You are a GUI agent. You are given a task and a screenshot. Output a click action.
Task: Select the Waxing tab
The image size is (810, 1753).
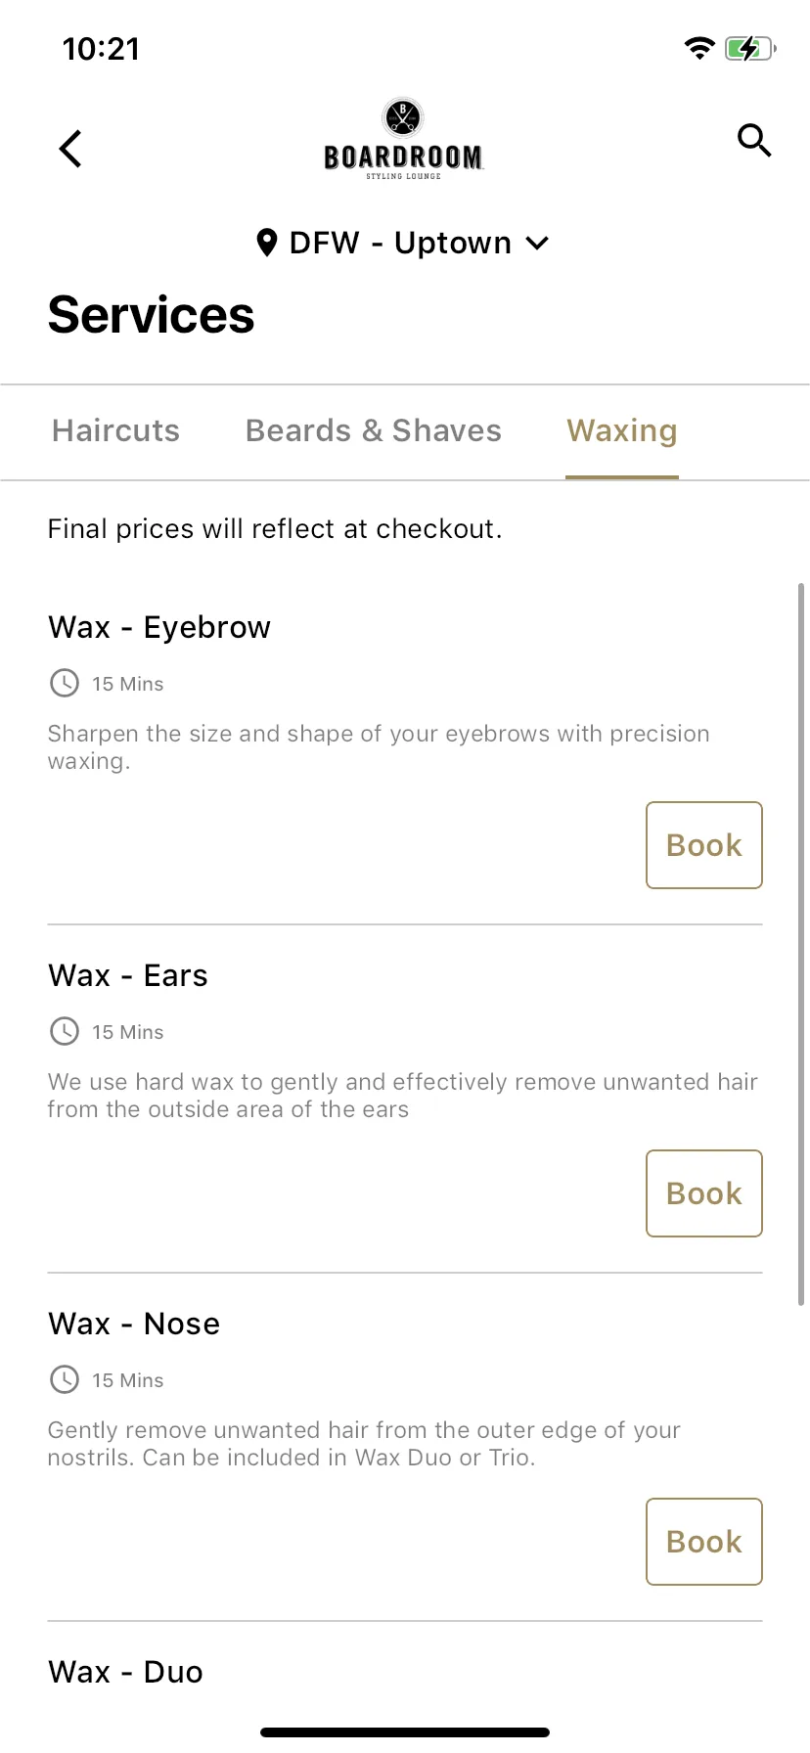[622, 430]
